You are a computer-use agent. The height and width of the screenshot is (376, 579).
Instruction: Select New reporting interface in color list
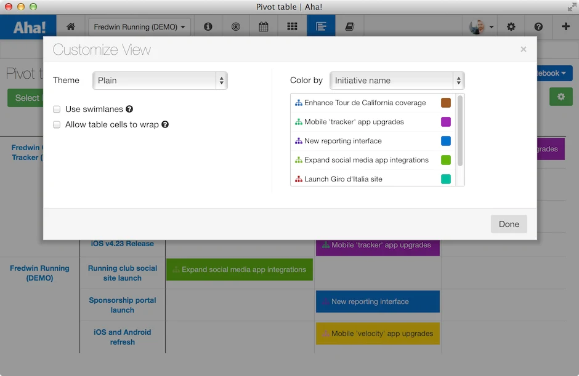(x=342, y=141)
